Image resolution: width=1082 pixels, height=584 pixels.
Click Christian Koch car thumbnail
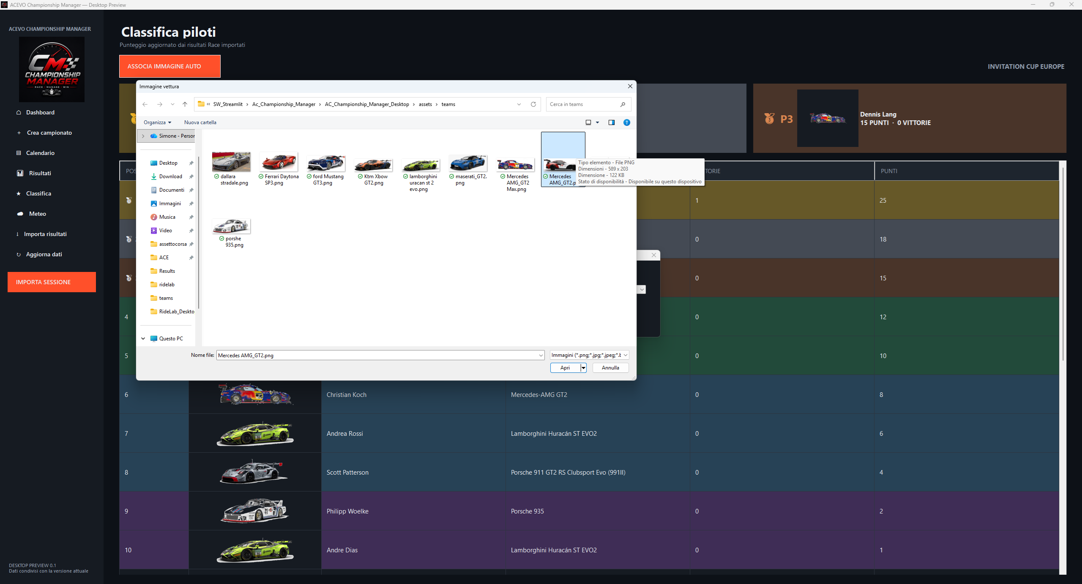click(255, 394)
